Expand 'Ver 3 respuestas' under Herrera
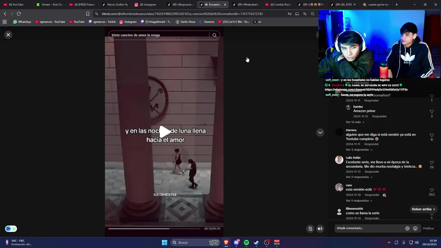The image size is (441, 248). pyautogui.click(x=359, y=150)
